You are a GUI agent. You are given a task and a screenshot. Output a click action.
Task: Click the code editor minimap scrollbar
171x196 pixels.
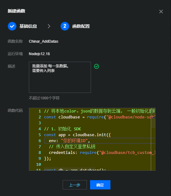click(x=153, y=139)
